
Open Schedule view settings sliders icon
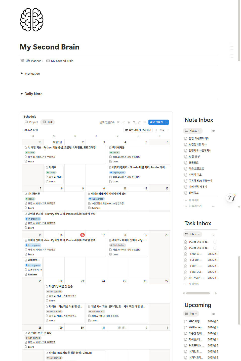pos(145,122)
